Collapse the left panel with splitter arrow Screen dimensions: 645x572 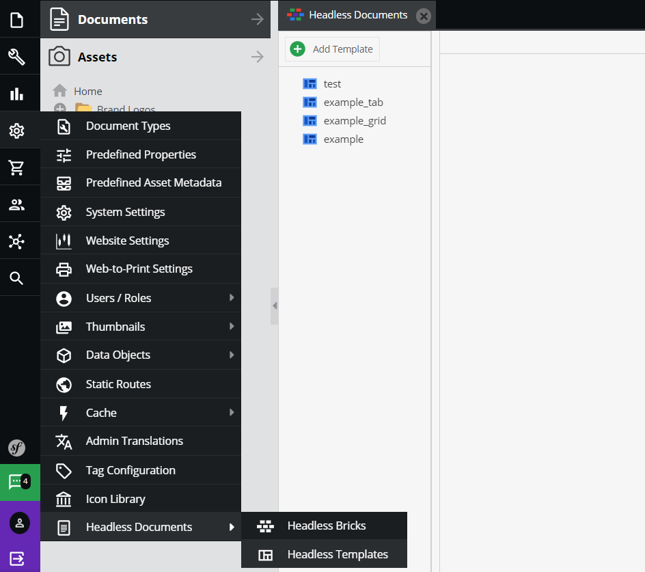(x=275, y=305)
